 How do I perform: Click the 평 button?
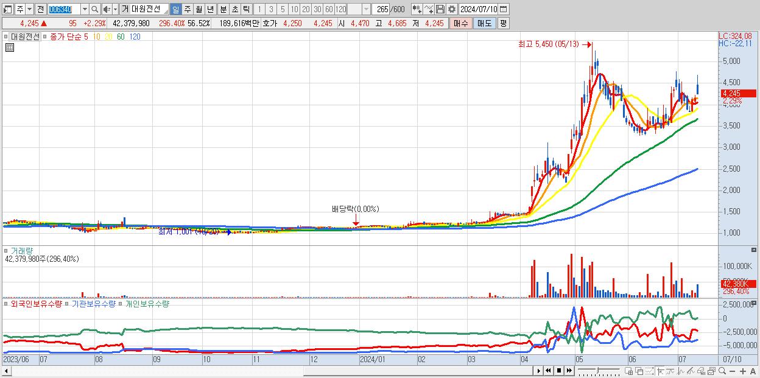tap(504, 23)
